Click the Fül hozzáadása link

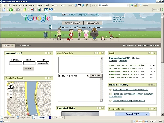pyautogui.click(x=24, y=45)
